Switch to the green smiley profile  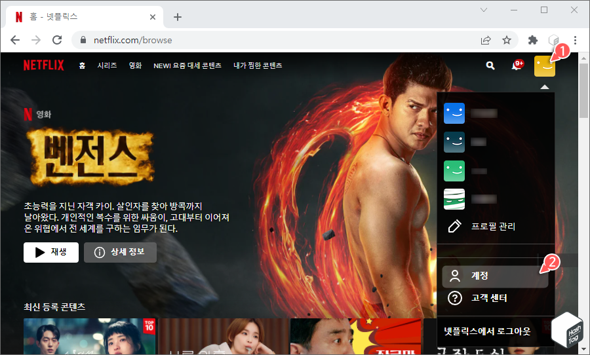tap(454, 171)
